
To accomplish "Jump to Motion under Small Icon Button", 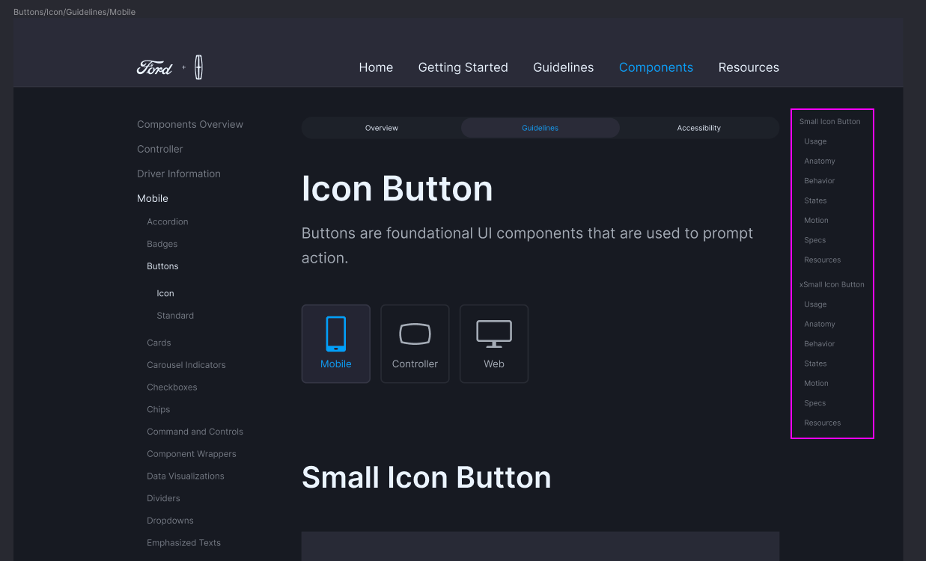I will click(x=816, y=221).
